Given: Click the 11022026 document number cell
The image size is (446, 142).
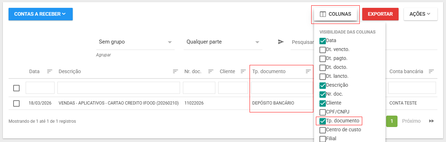Looking at the screenshot, I should [x=194, y=103].
